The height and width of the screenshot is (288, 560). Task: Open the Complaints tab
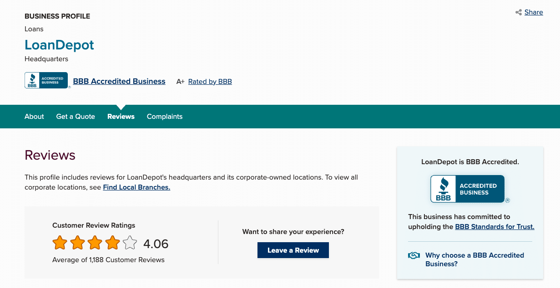pyautogui.click(x=165, y=117)
